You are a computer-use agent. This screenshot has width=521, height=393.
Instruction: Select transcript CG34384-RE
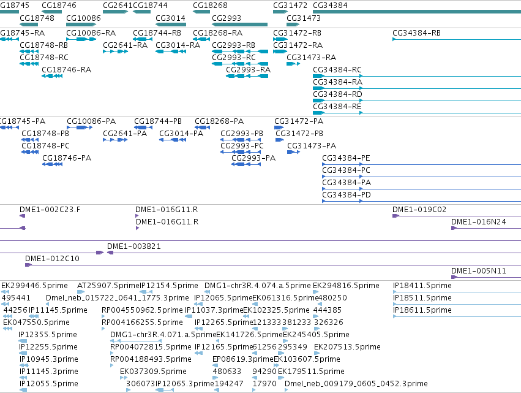click(417, 113)
